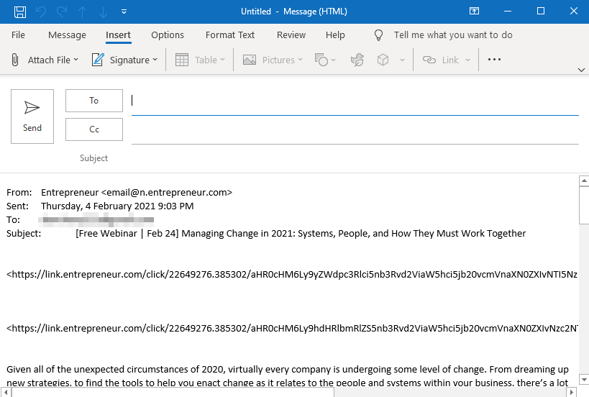Click the Link chain icon
The width and height of the screenshot is (589, 397).
pos(429,60)
